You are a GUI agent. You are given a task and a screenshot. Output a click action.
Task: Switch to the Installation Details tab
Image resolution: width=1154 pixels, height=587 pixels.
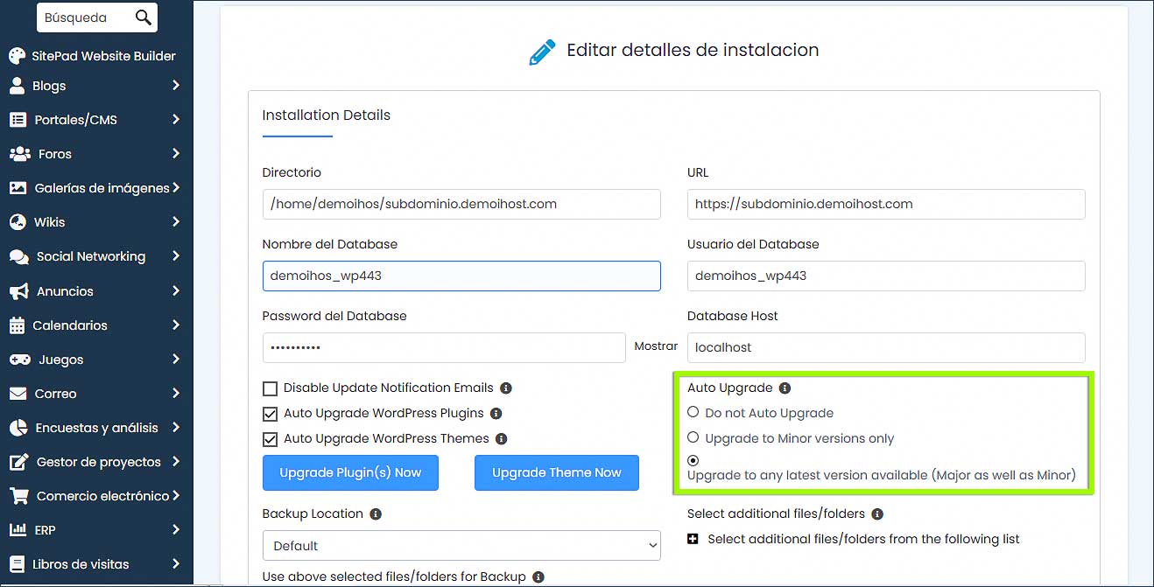point(326,115)
